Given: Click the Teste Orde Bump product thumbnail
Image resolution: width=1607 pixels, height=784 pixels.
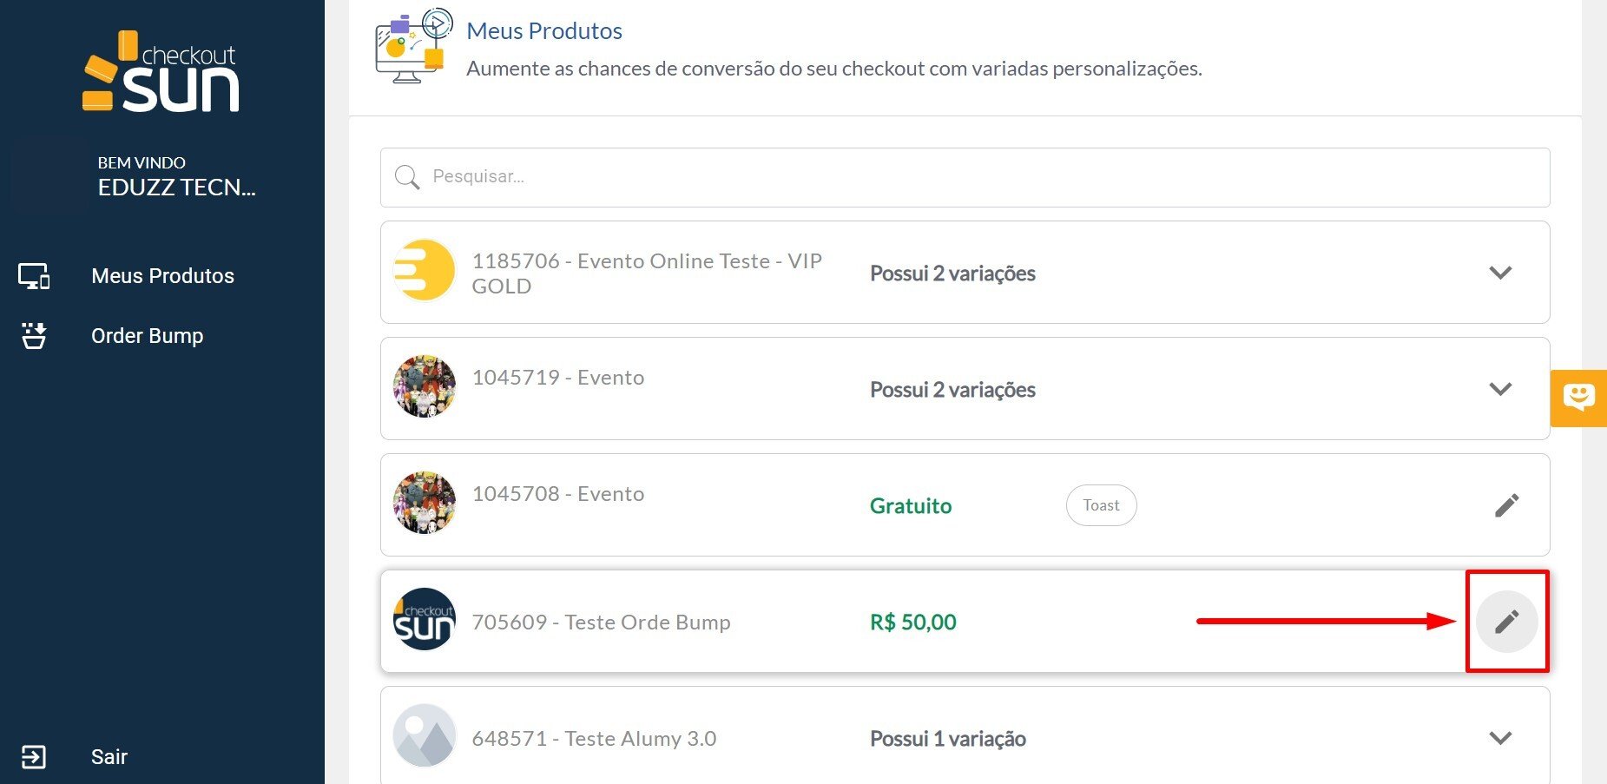Looking at the screenshot, I should tap(425, 620).
